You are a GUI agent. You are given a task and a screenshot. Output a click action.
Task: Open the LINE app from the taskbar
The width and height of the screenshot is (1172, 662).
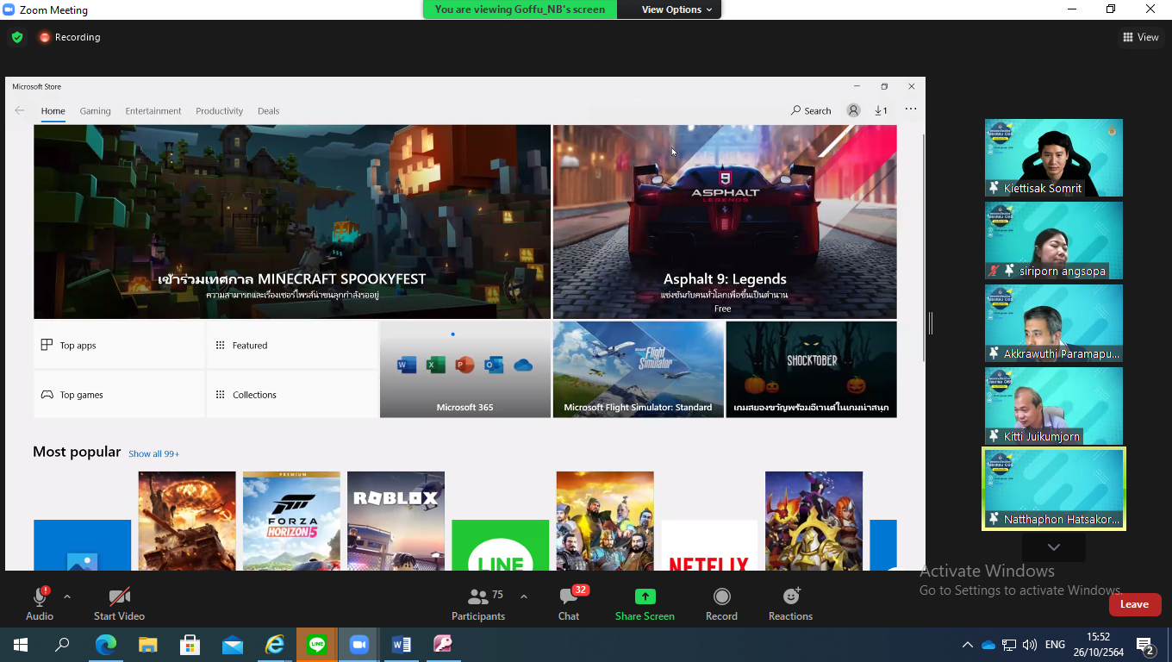click(317, 644)
